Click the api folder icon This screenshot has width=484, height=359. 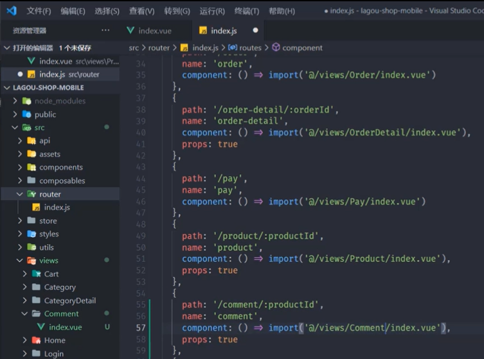coord(31,141)
